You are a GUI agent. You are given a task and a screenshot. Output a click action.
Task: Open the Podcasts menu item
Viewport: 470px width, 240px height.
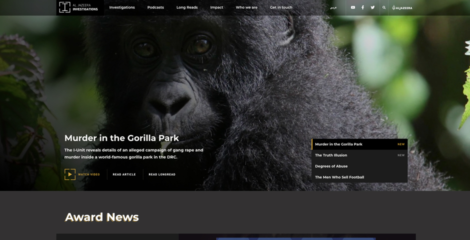[x=155, y=7]
